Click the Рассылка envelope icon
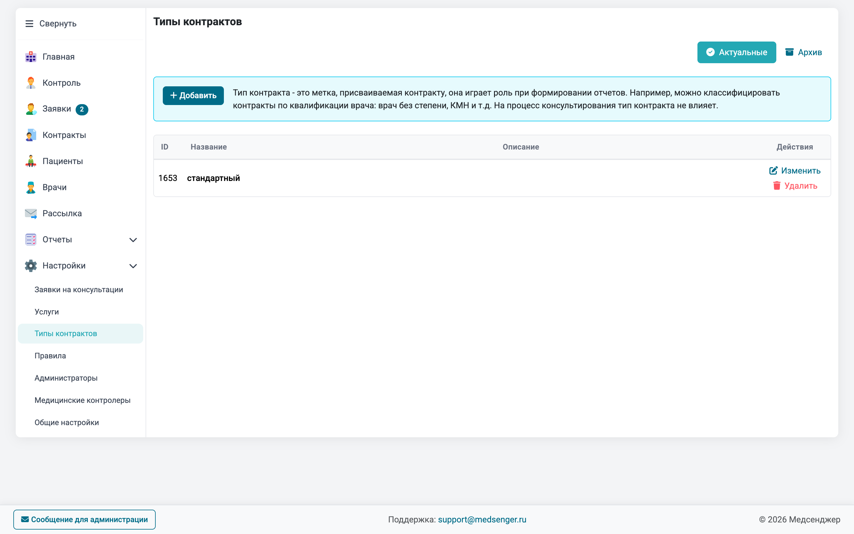854x534 pixels. [31, 213]
